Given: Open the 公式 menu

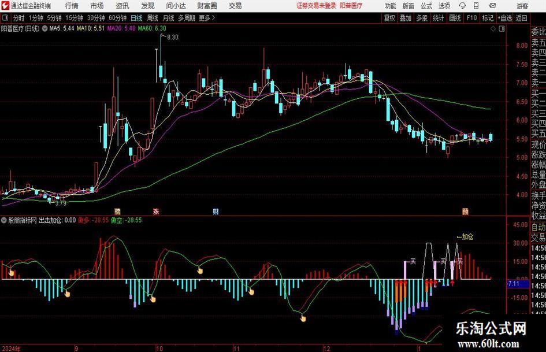Looking at the screenshot, I should [426, 6].
